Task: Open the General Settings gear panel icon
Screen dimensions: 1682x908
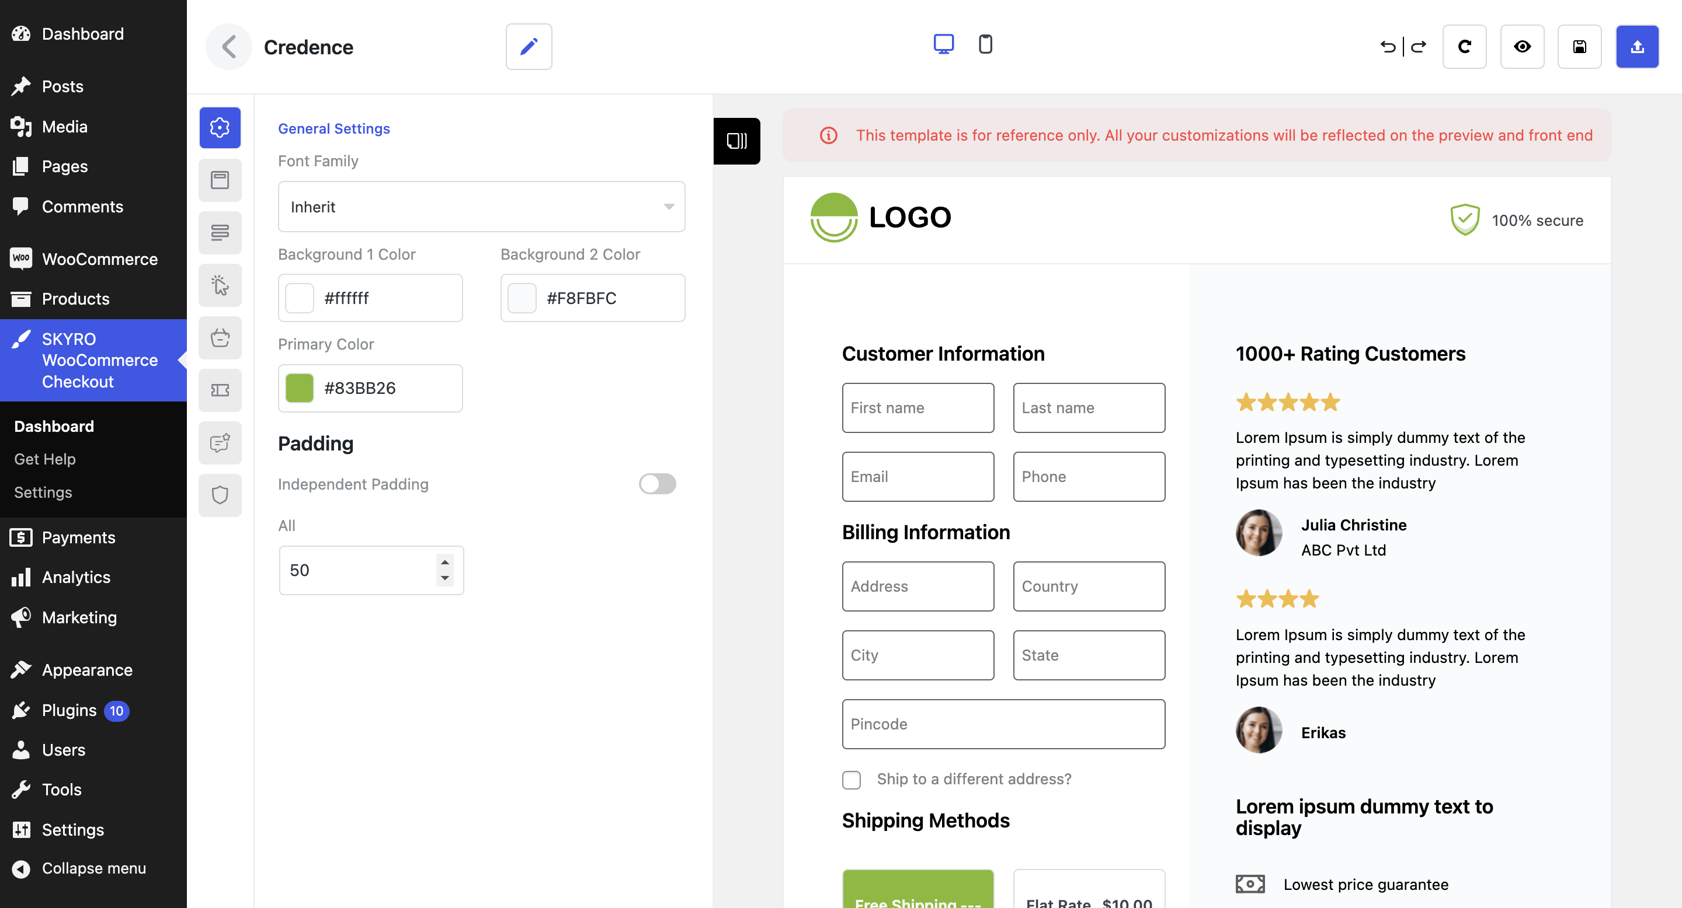Action: [220, 127]
